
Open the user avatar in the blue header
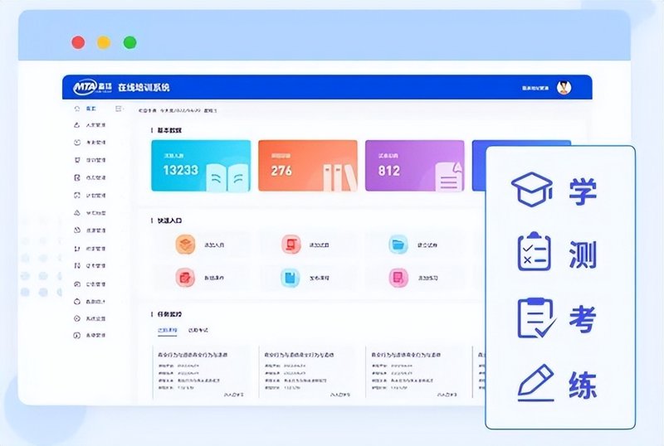[564, 88]
